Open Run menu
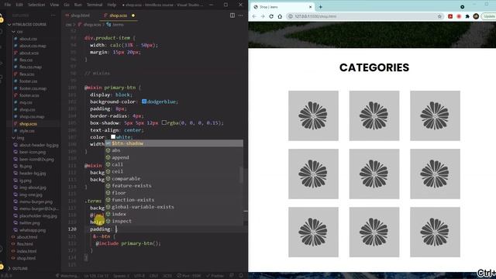This screenshot has width=496, height=279. tap(77, 5)
